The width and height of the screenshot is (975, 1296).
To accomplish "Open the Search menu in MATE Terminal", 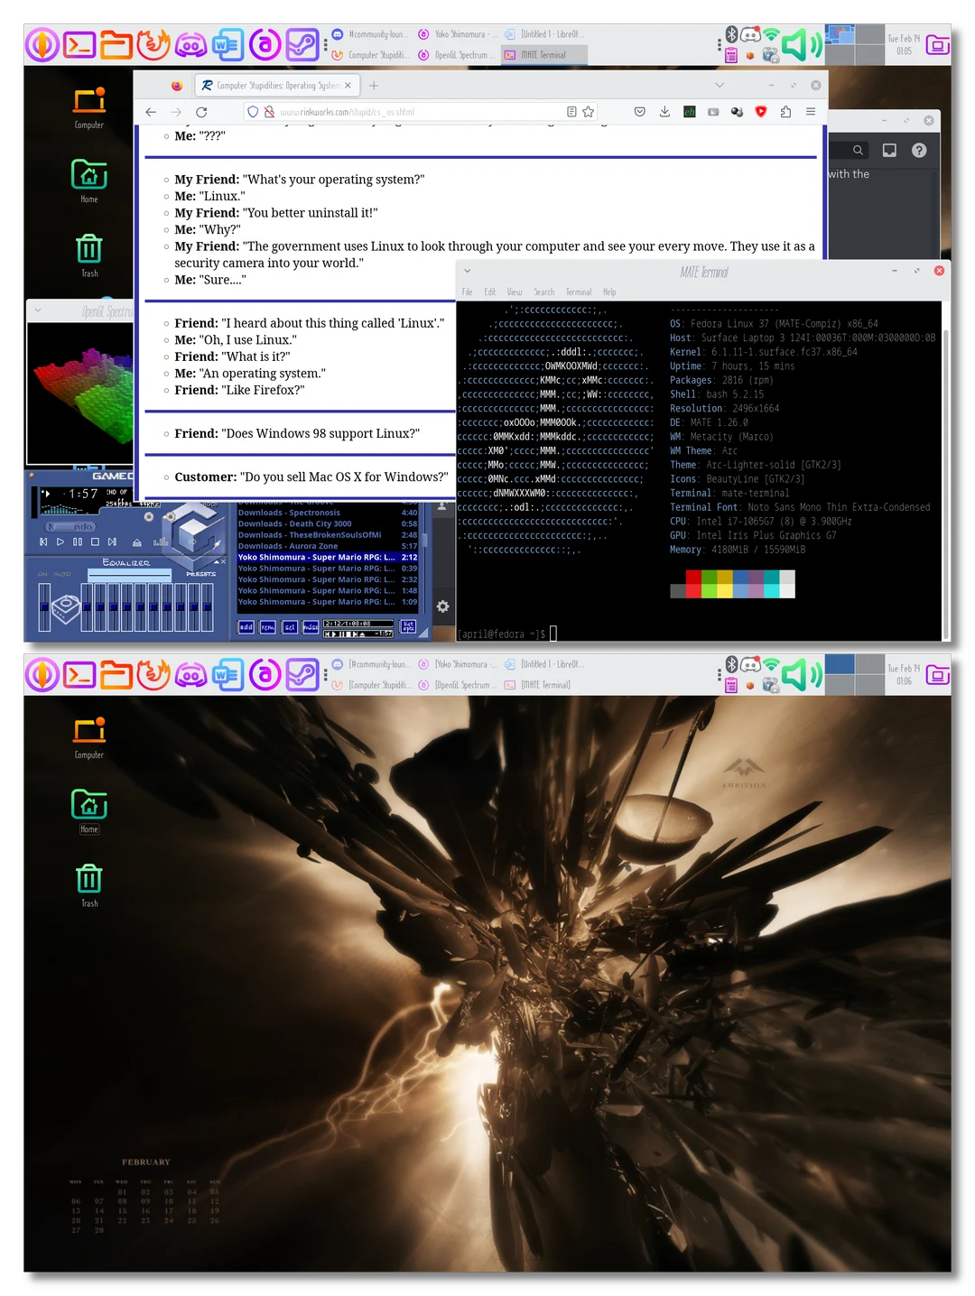I will click(544, 292).
